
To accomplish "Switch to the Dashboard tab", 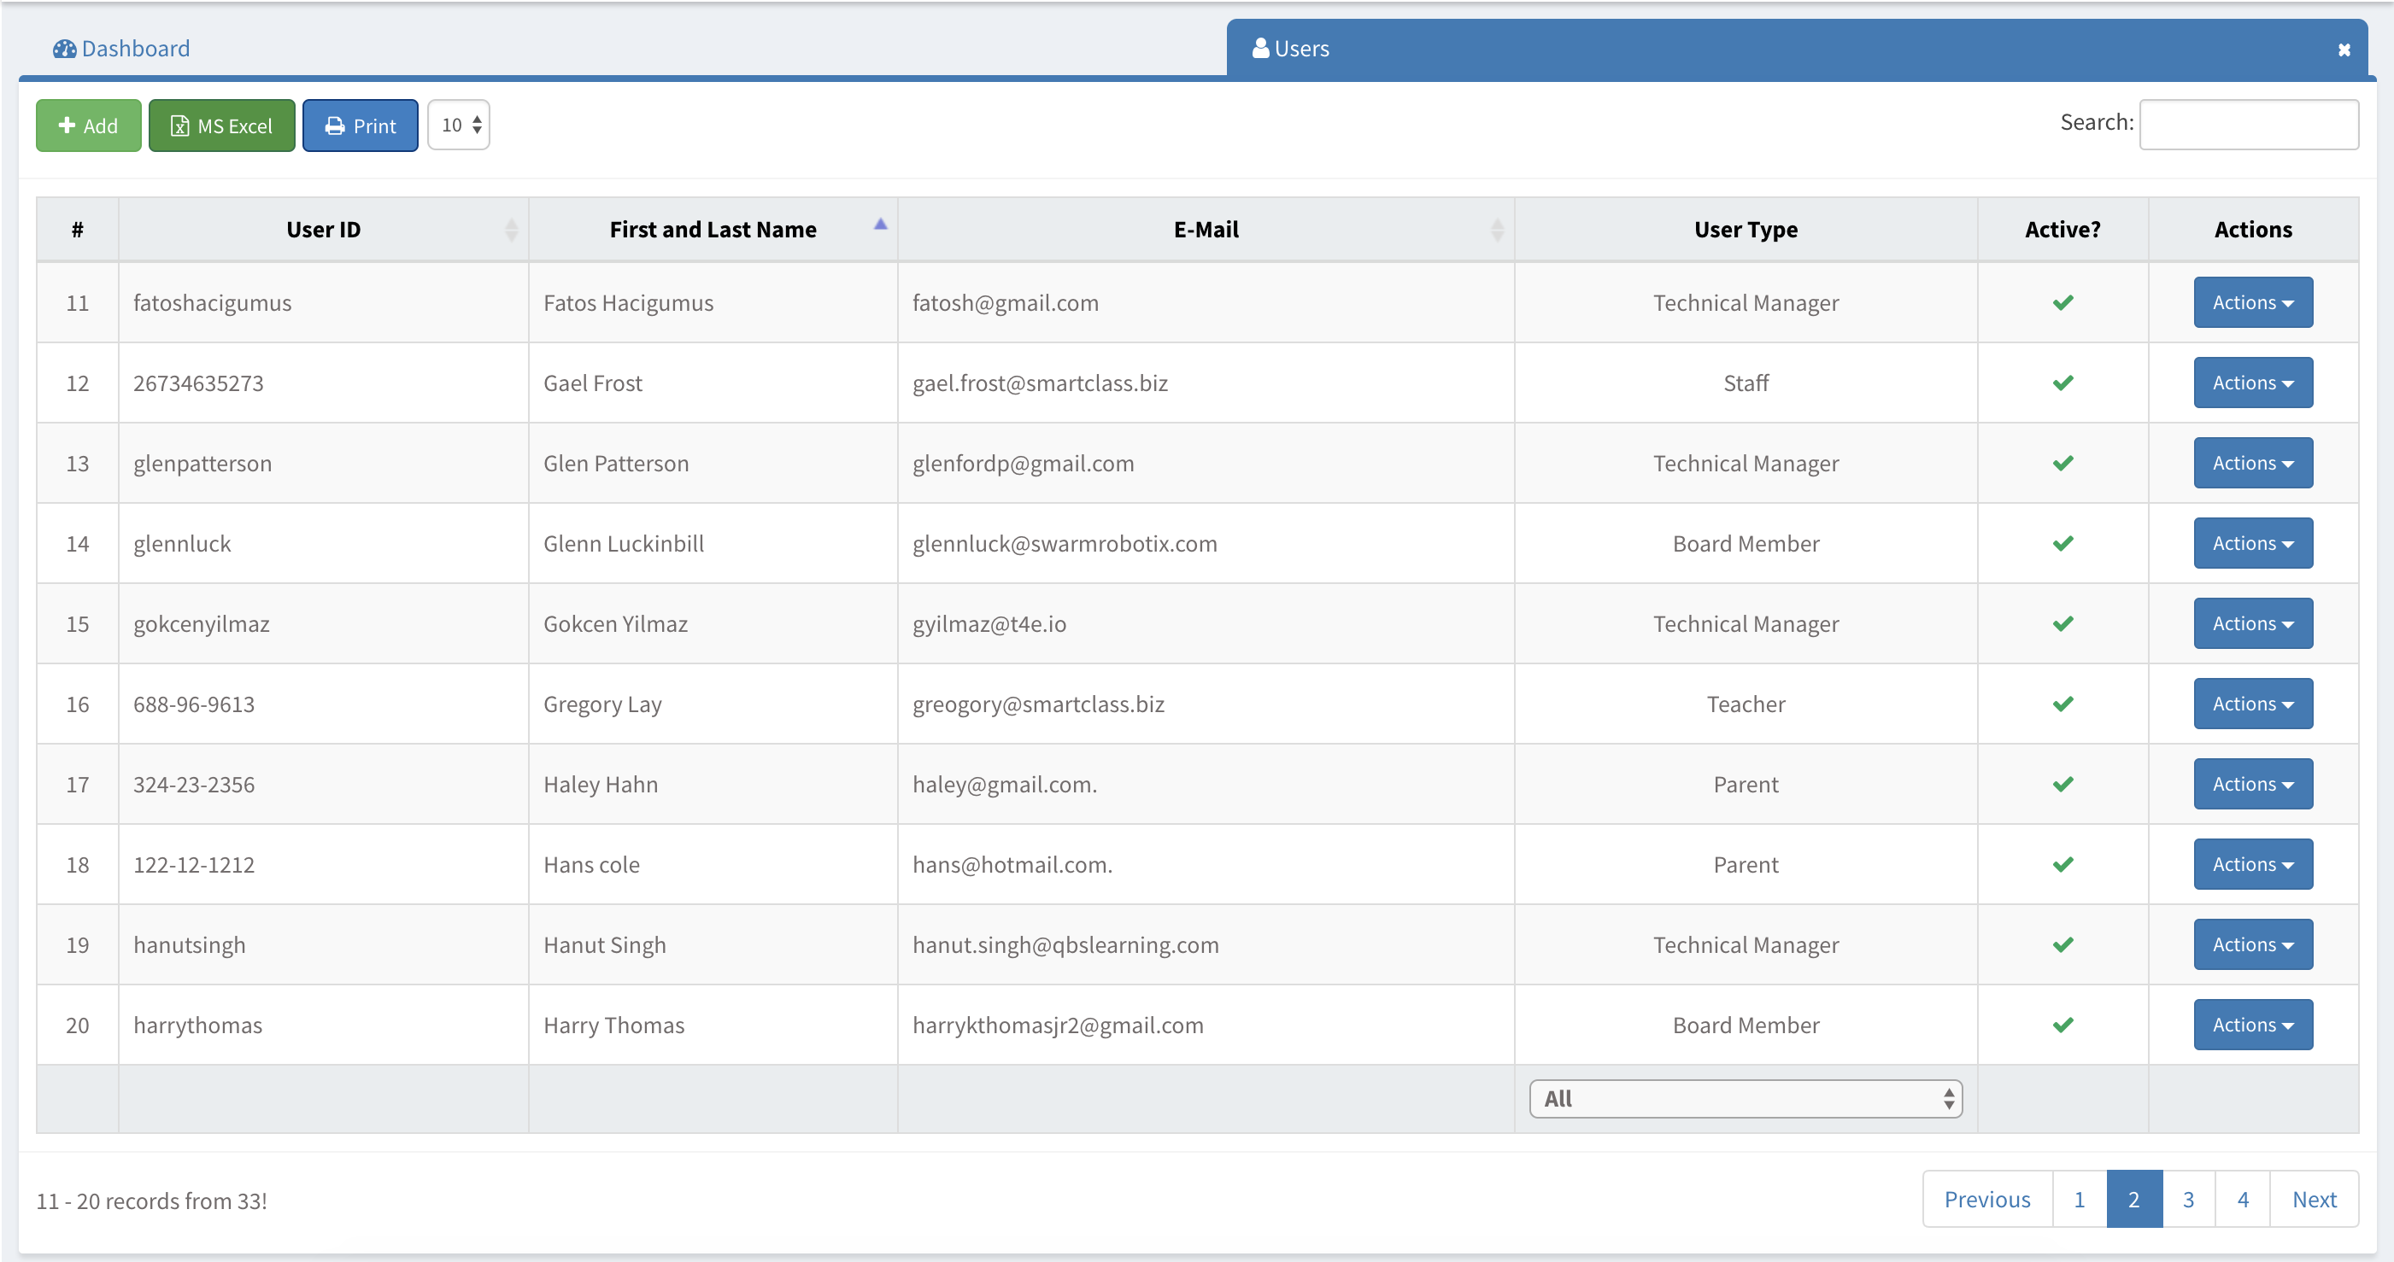I will (x=135, y=49).
